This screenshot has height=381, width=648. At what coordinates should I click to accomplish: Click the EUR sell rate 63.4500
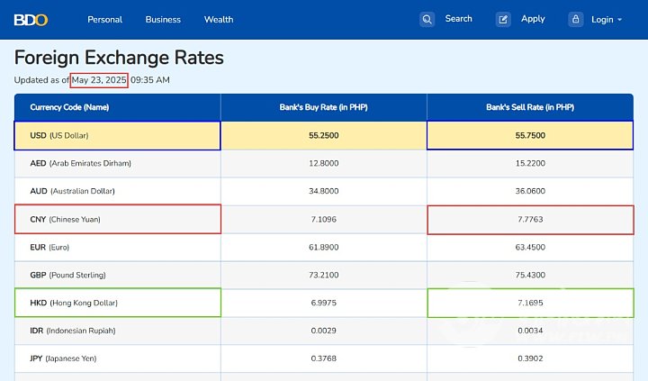(x=529, y=247)
